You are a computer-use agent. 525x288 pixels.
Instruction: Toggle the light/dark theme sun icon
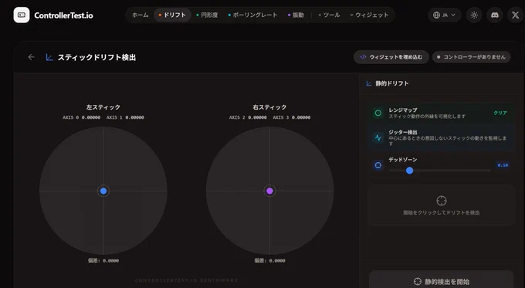click(474, 15)
